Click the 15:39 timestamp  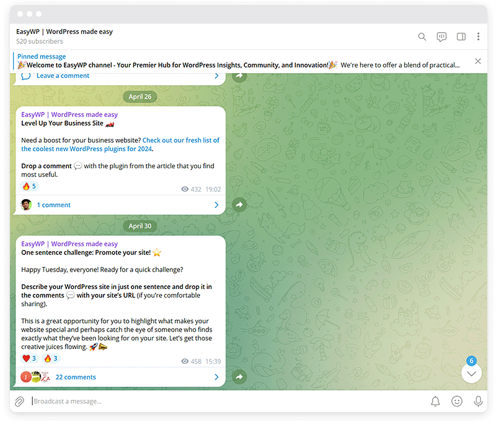213,361
